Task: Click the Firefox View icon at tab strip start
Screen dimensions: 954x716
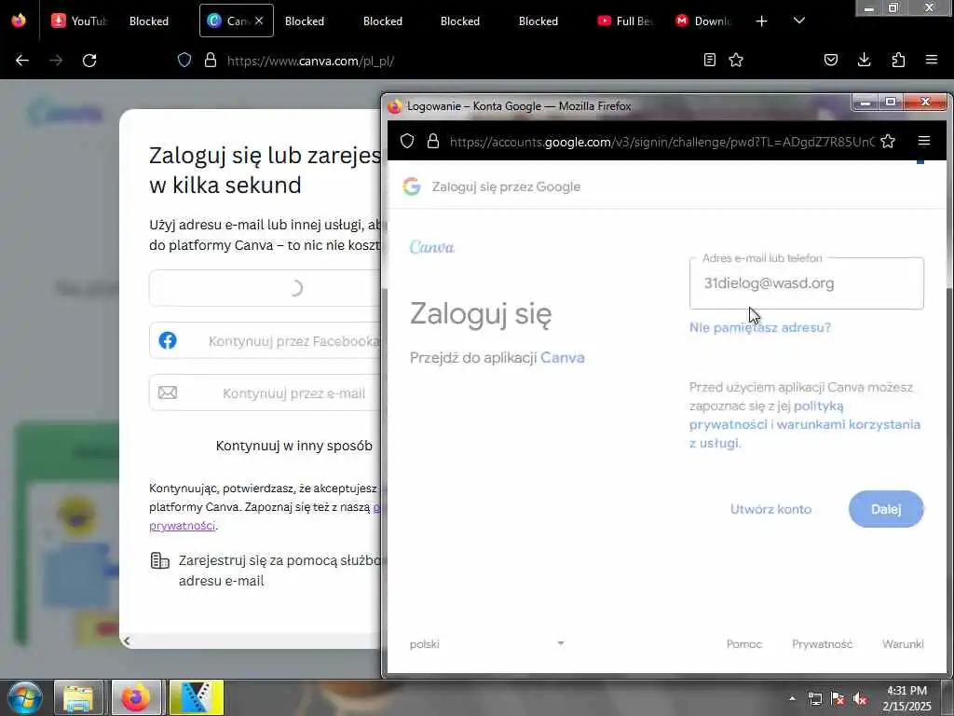Action: click(x=19, y=21)
